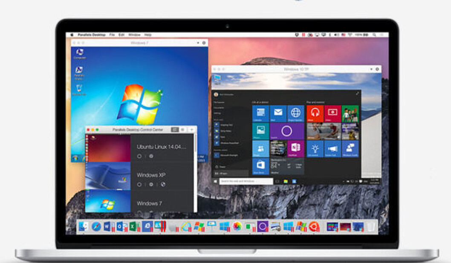Open the Weather tile
Screen dimensions: 451x263
[287, 166]
